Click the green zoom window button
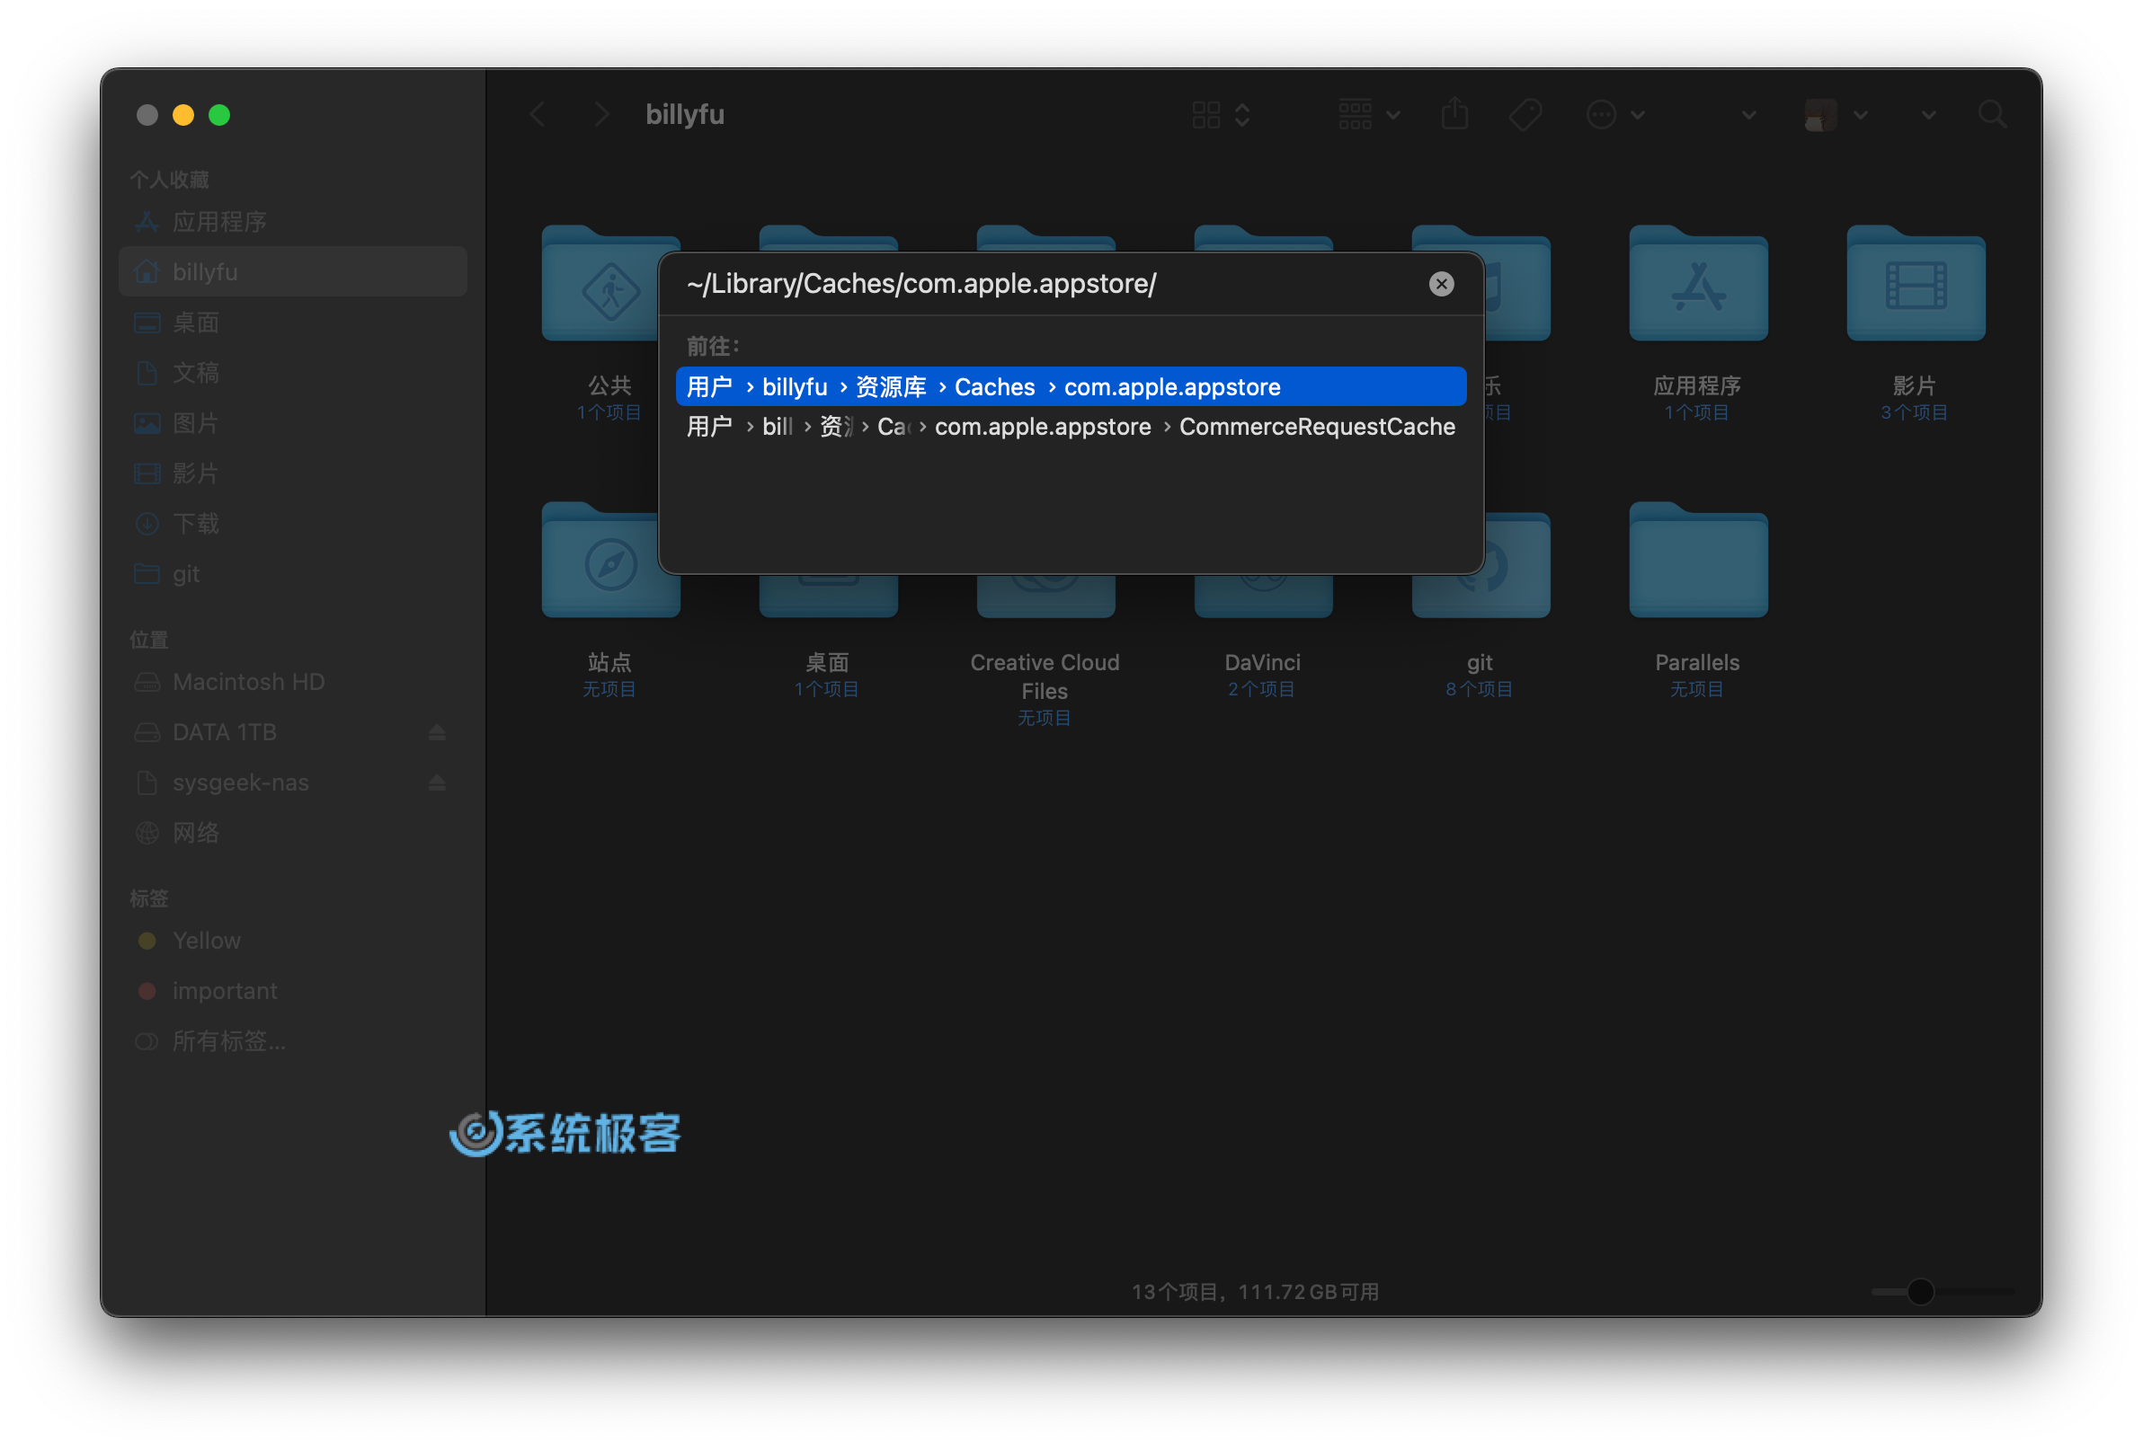 coord(219,114)
